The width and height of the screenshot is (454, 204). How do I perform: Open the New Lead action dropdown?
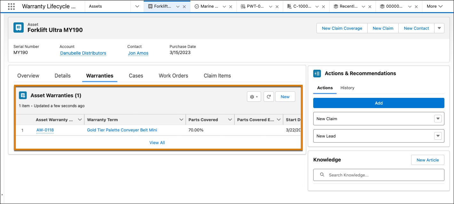(x=438, y=136)
